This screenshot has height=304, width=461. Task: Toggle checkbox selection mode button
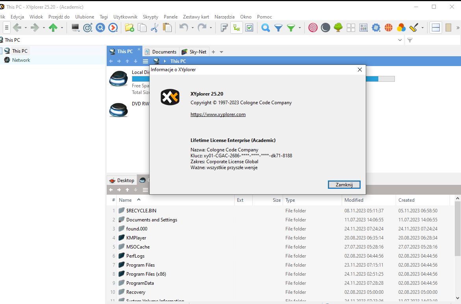tap(249, 28)
